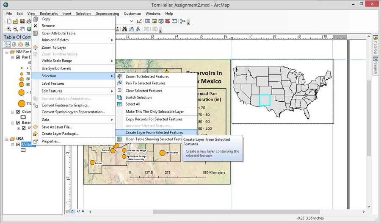Uncheck the US sublayer checkbox under Basen

pyautogui.click(x=24, y=128)
